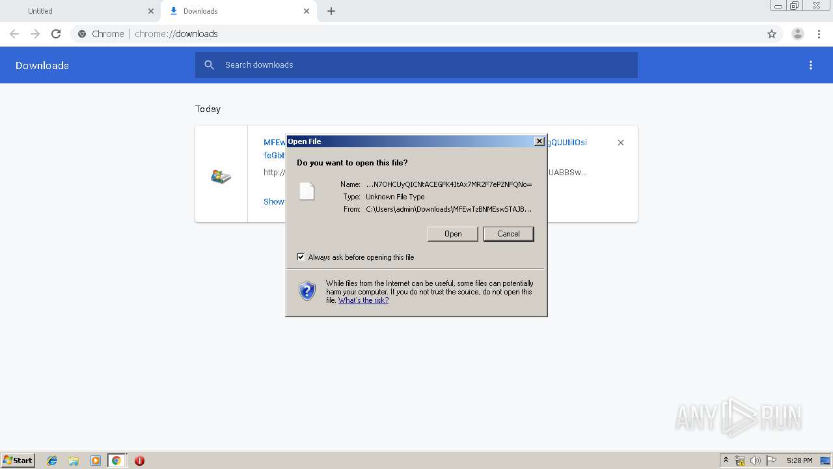Click the downloaded file name link MFEw
The image size is (833, 469).
(274, 142)
